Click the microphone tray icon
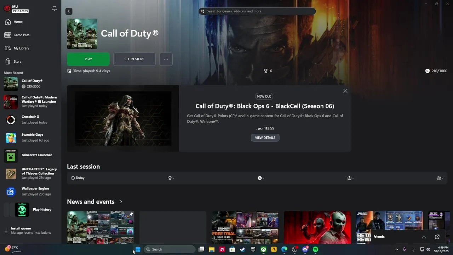 [x=404, y=249]
